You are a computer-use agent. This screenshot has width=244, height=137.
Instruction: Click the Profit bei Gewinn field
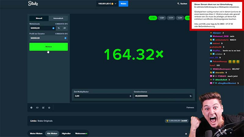click(x=48, y=38)
